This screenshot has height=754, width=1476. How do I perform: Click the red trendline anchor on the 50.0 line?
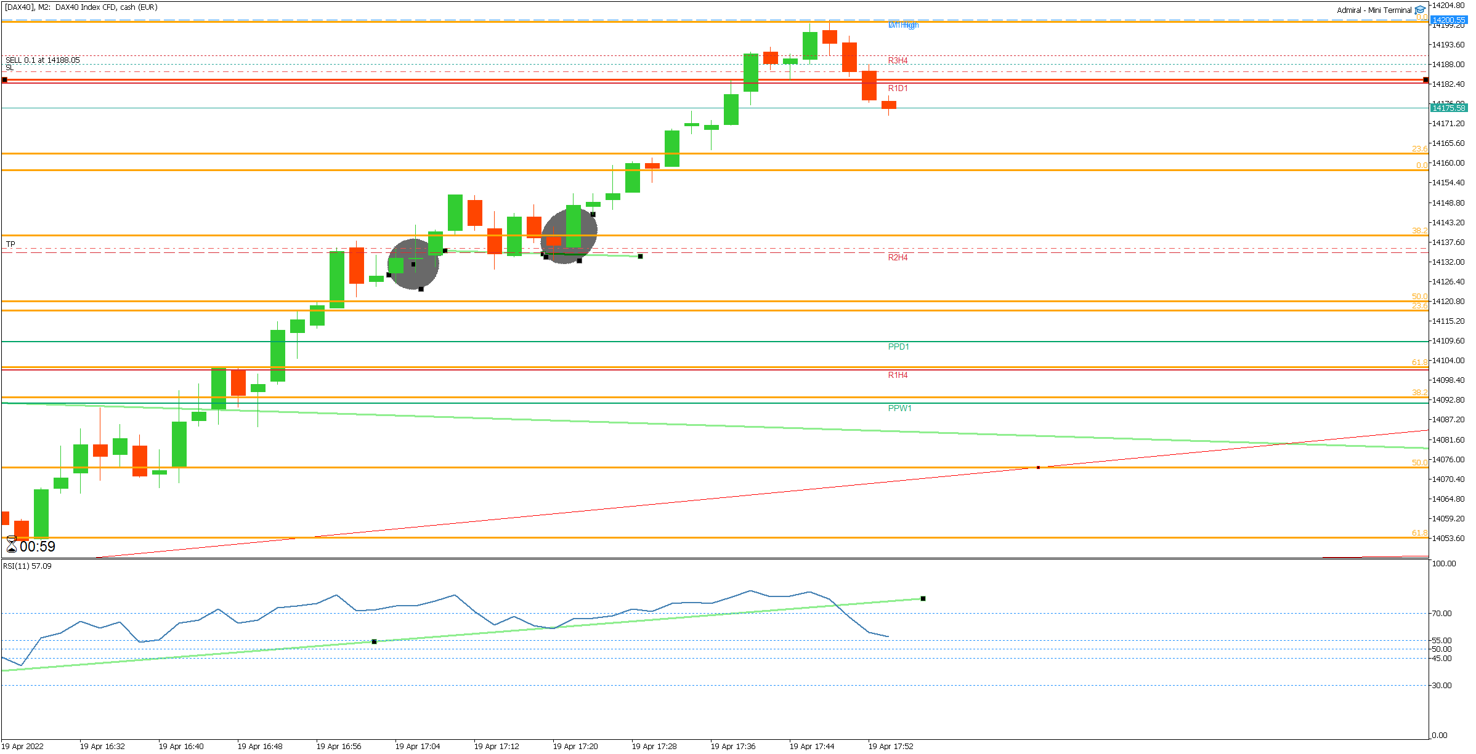click(1038, 468)
